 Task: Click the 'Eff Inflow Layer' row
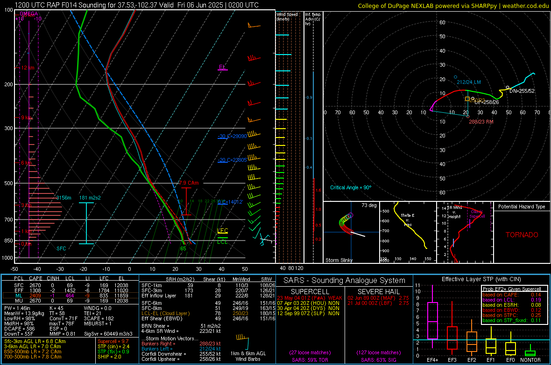(208, 296)
